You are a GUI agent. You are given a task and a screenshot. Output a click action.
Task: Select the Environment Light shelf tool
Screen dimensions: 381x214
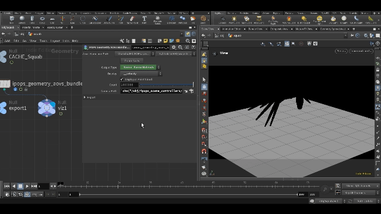(319, 20)
